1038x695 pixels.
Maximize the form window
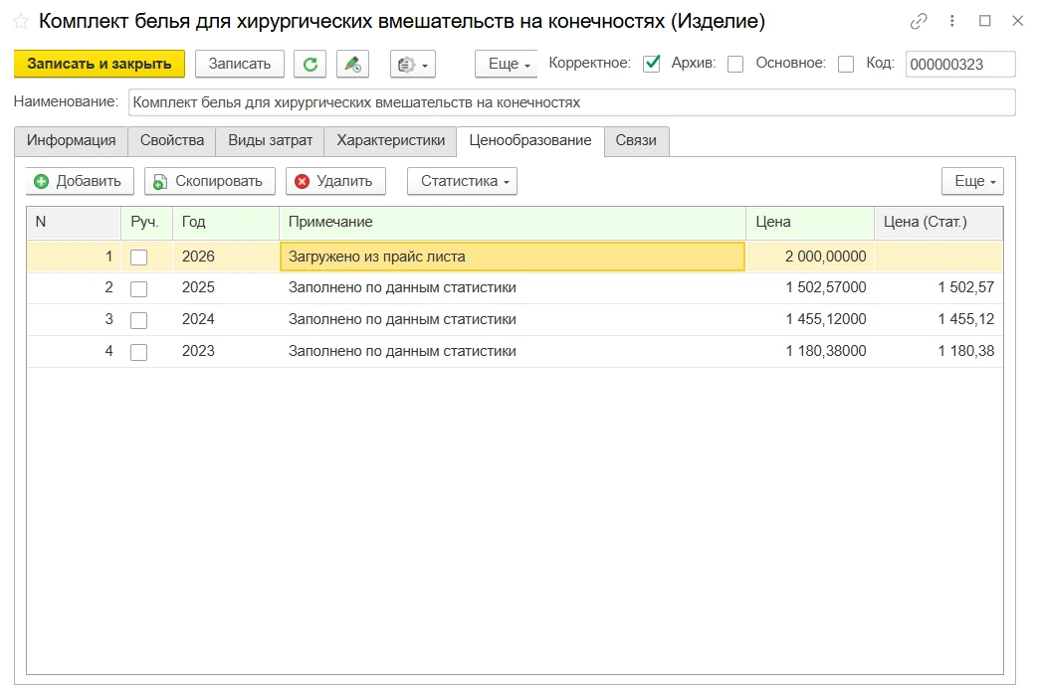pyautogui.click(x=985, y=21)
